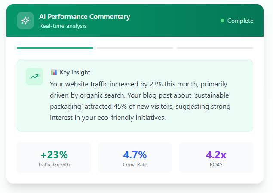
Task: Open the 4.2x ROAS card
Action: (x=216, y=157)
